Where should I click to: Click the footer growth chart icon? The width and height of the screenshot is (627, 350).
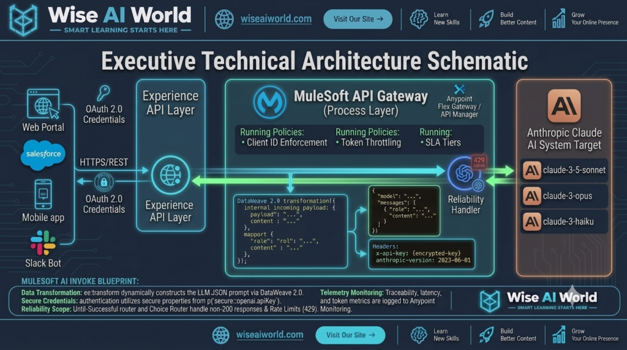pyautogui.click(x=558, y=335)
